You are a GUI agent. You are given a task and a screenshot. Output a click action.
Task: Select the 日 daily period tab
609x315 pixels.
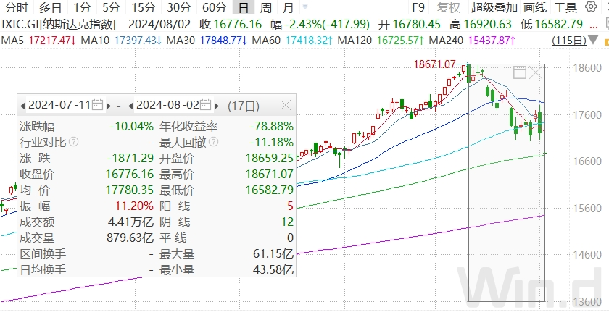click(244, 7)
